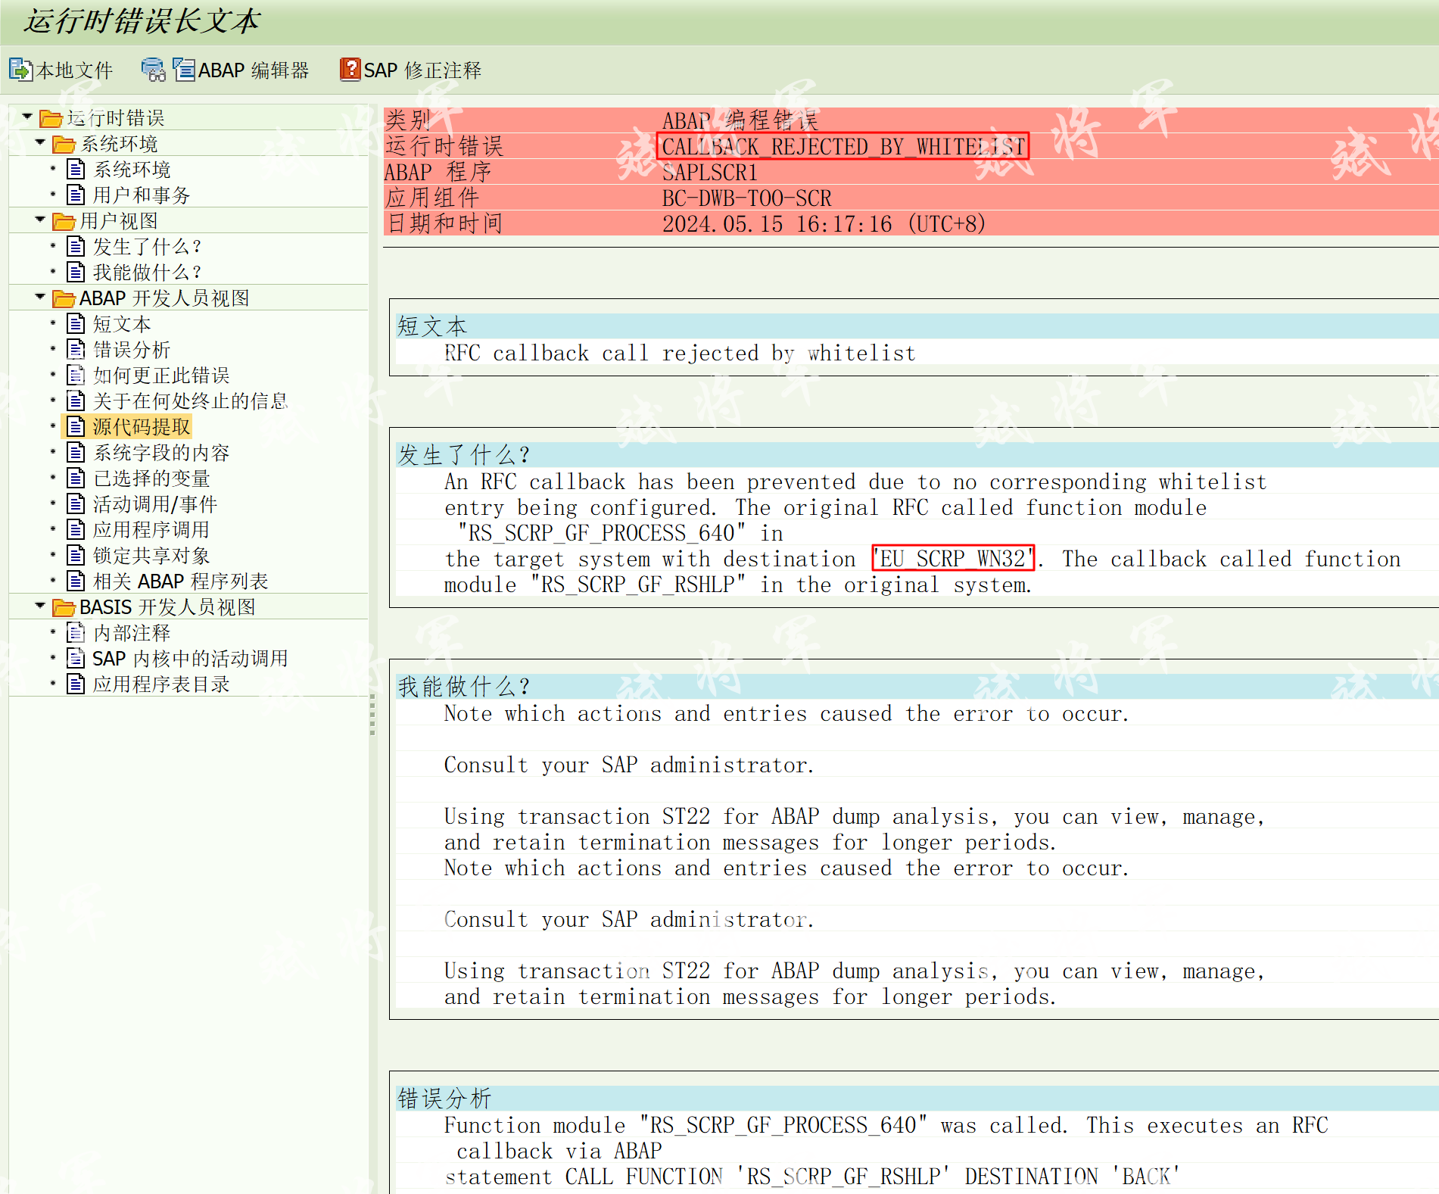
Task: Open 系统字段的内容 tree entry
Action: [x=161, y=453]
